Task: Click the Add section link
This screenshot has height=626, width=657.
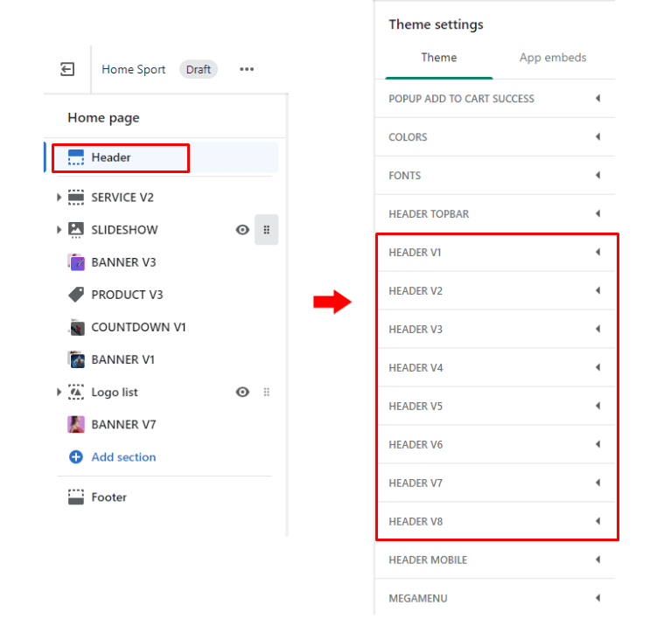Action: (123, 457)
